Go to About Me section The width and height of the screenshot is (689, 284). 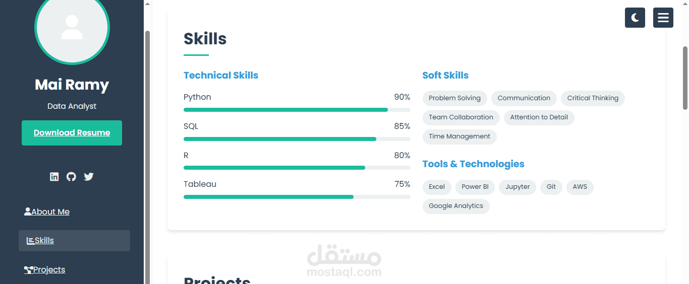point(47,212)
